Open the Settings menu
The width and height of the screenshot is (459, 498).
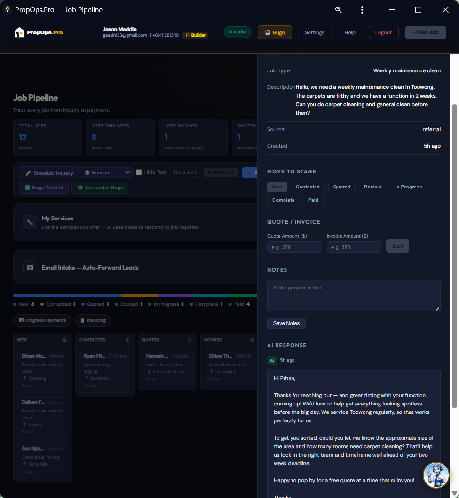(315, 32)
